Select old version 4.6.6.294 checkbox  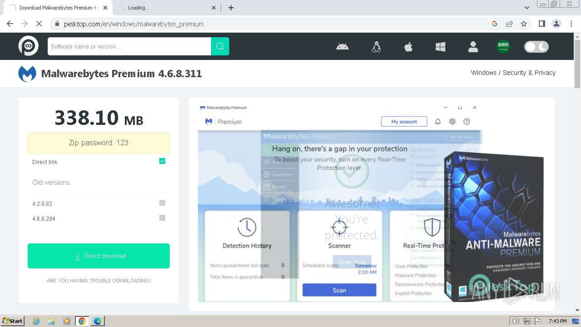click(x=162, y=218)
